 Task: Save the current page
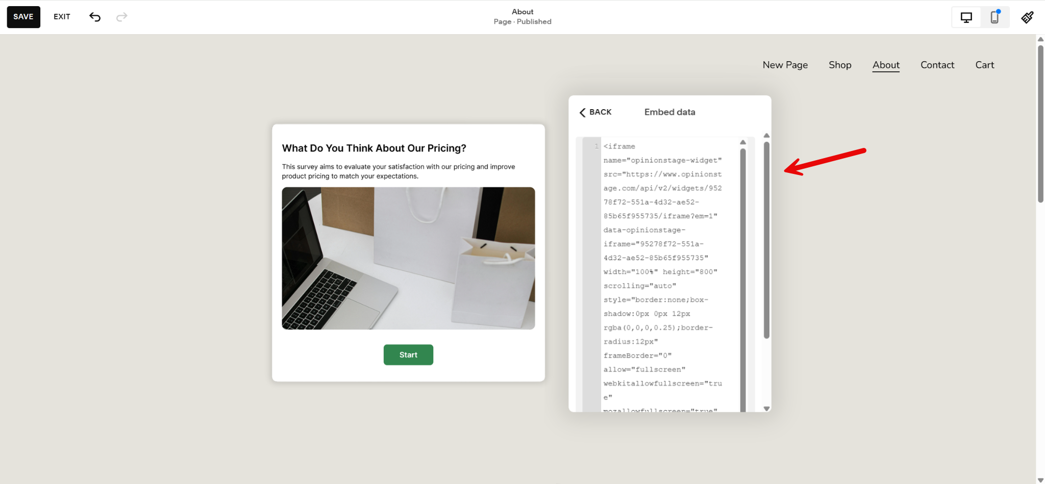(23, 16)
